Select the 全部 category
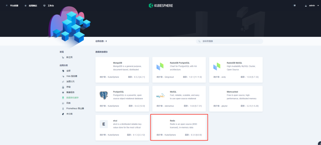This screenshot has height=145, width=321. 68,71
